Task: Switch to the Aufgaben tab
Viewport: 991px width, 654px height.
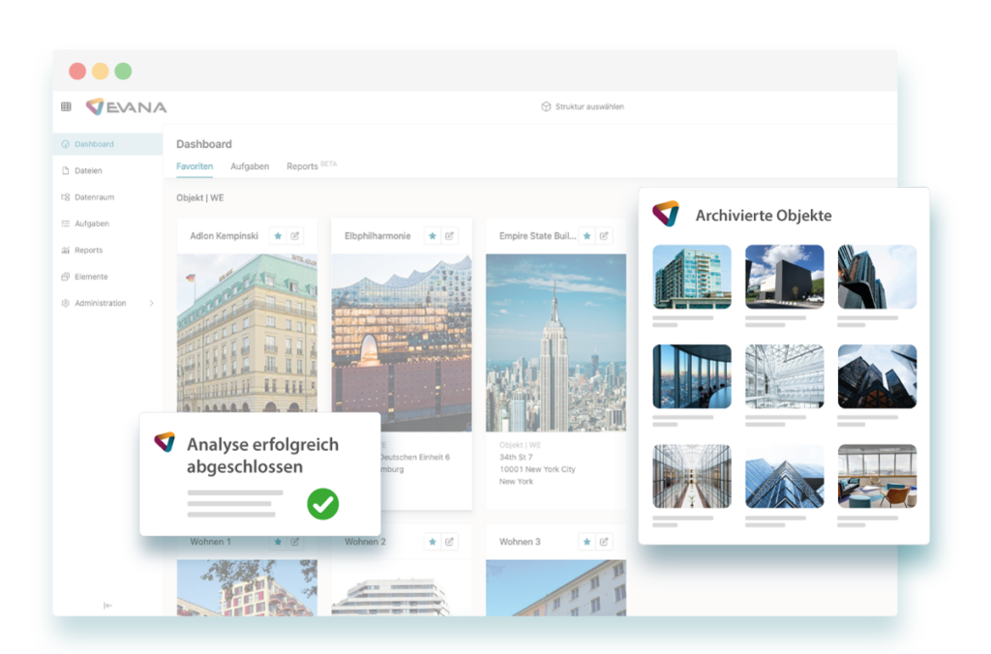Action: [250, 166]
